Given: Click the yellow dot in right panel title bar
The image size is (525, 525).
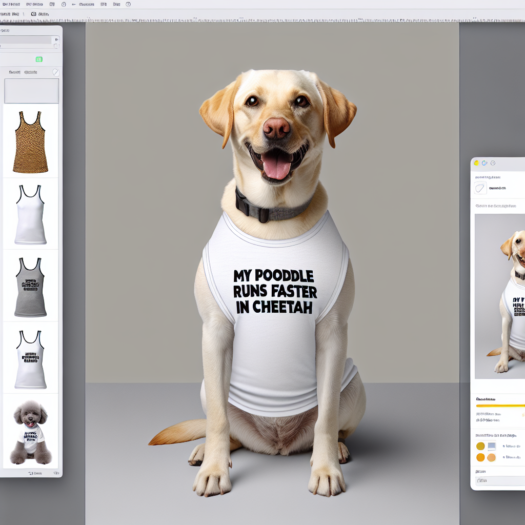Looking at the screenshot, I should click(476, 163).
